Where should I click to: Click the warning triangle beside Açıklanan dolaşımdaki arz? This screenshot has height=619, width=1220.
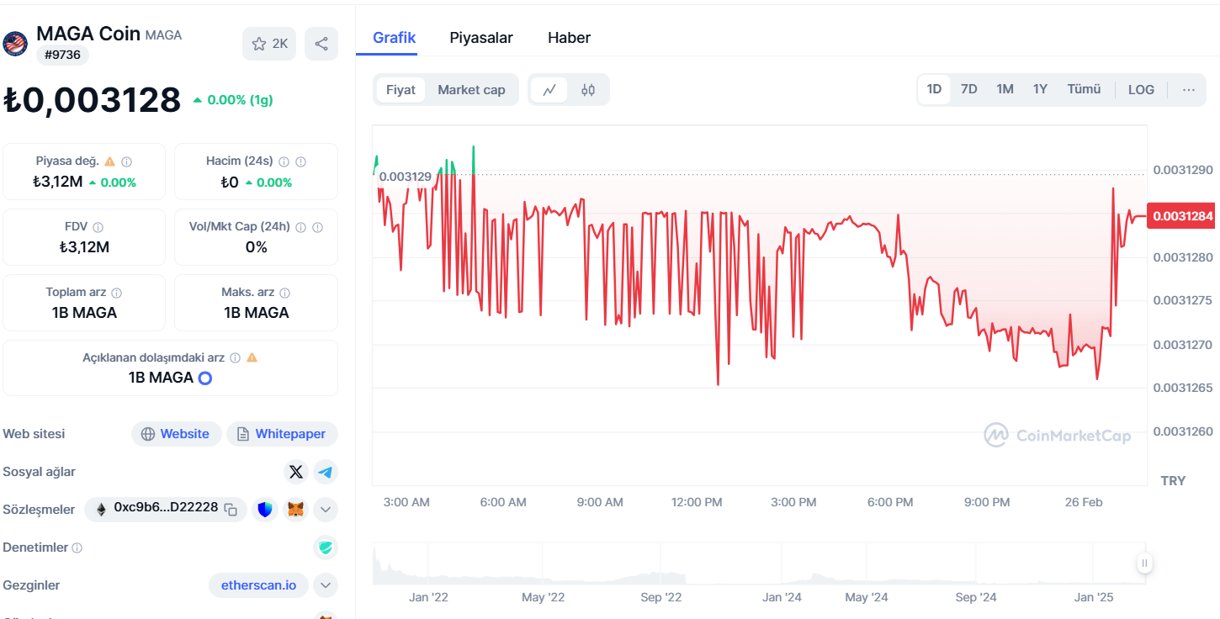click(252, 357)
